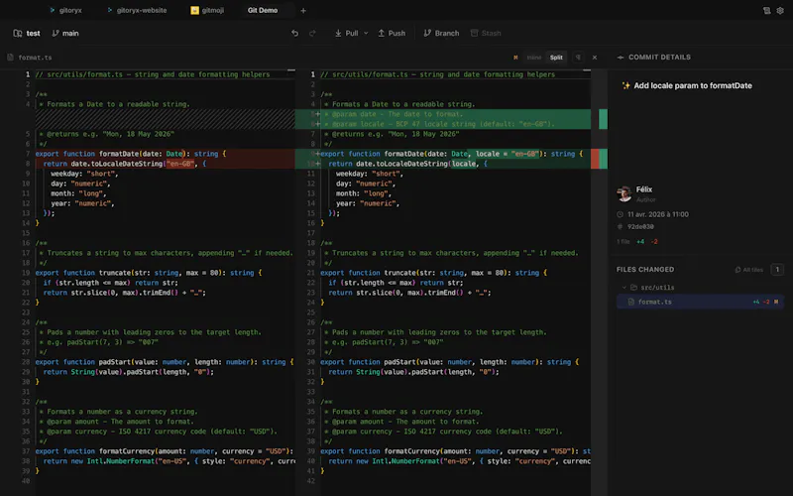Click the plus marker on right line 9

(x=317, y=154)
